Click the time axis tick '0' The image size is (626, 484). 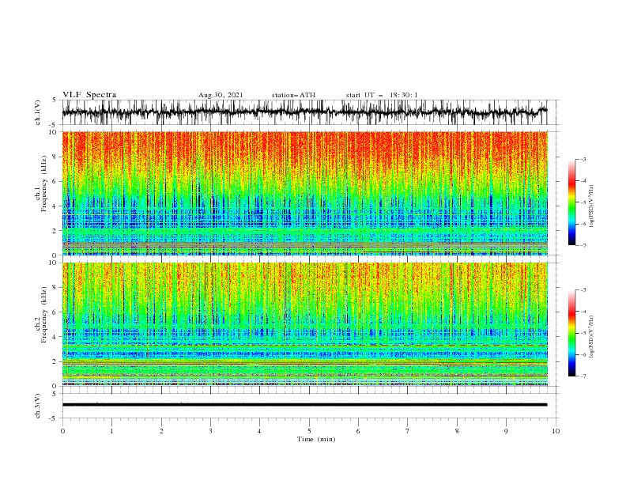click(x=62, y=431)
